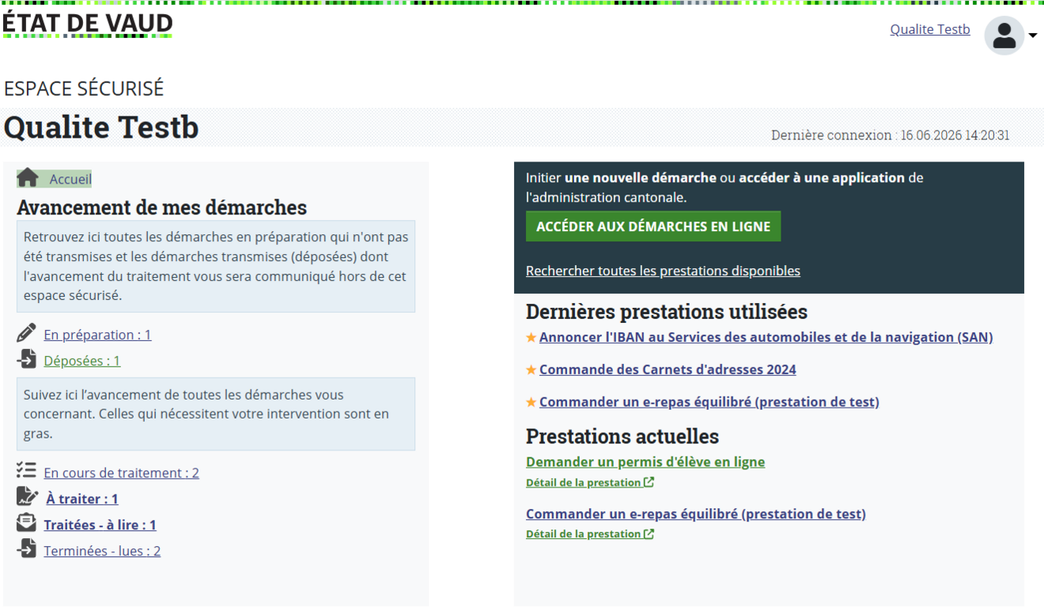Image resolution: width=1044 pixels, height=607 pixels.
Task: Click the checklist icon for En cours de traitement
Action: (26, 471)
